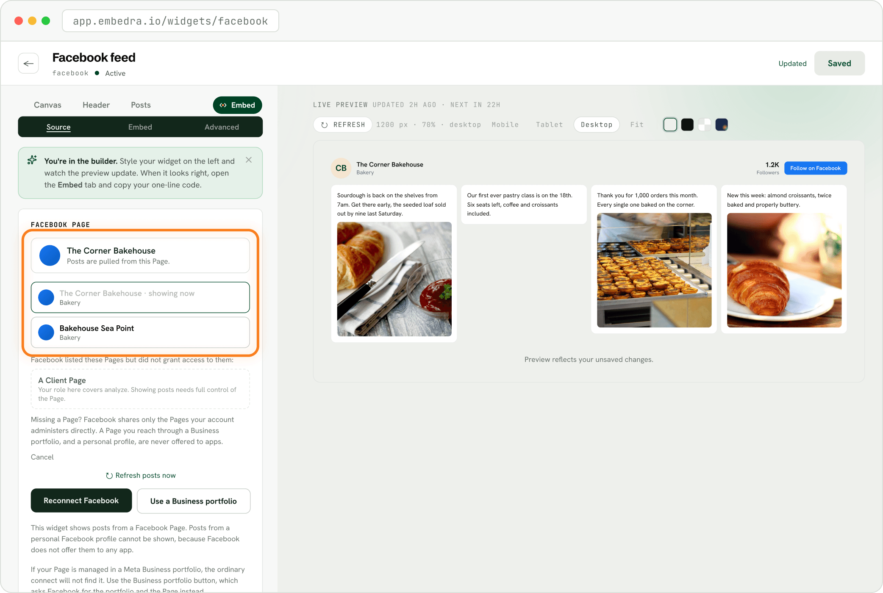883x593 pixels.
Task: Click the Embed code icon button
Action: (237, 105)
